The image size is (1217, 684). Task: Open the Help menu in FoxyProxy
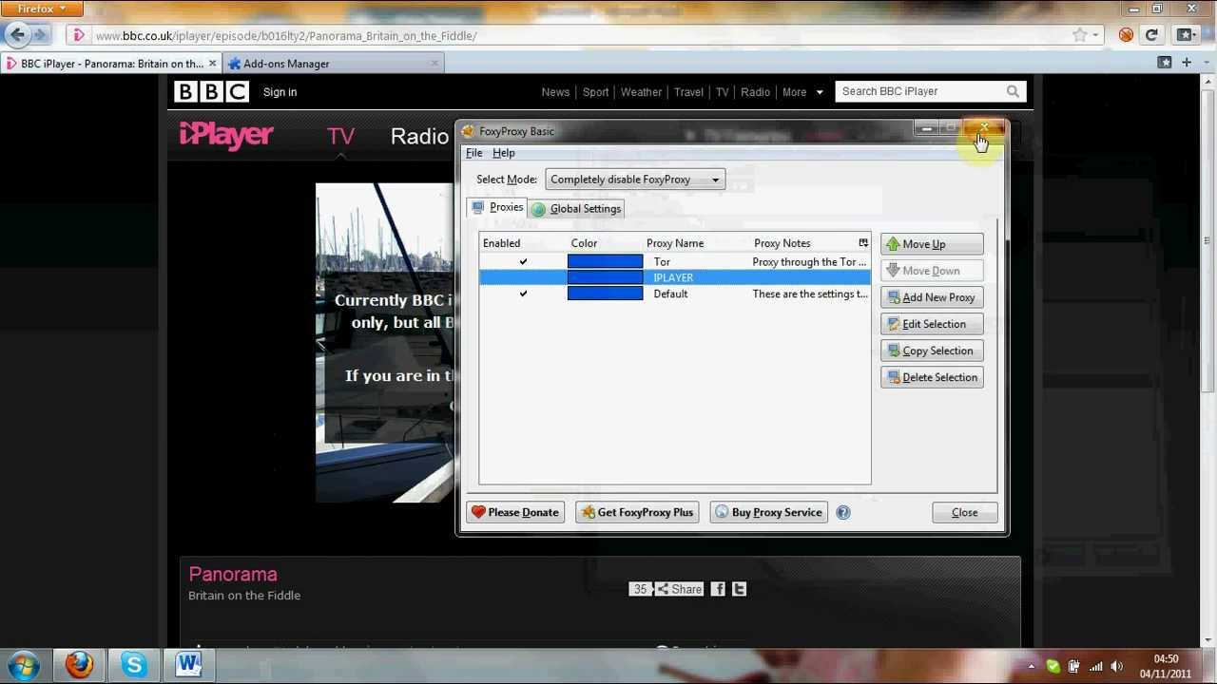tap(504, 153)
